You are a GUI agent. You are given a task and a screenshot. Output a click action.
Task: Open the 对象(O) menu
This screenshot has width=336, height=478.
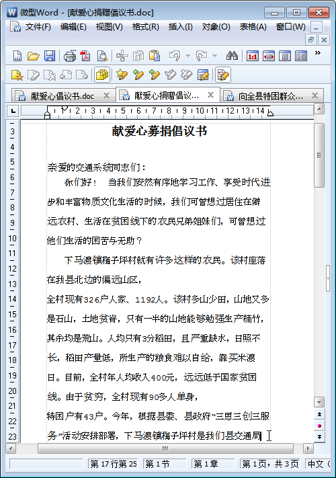216,27
